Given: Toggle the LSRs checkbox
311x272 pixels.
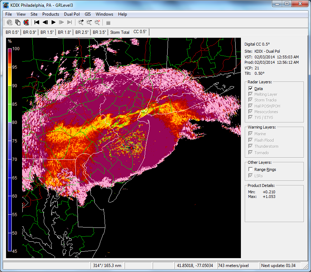Looking at the screenshot, I should pyautogui.click(x=251, y=176).
